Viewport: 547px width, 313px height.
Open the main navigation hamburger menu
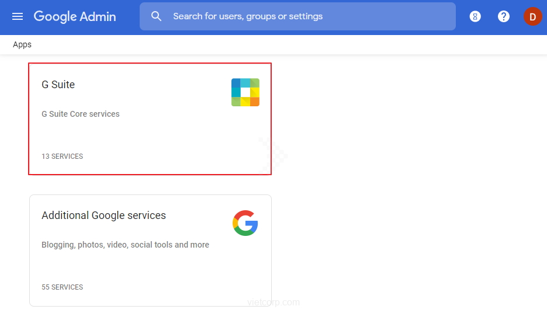[18, 16]
